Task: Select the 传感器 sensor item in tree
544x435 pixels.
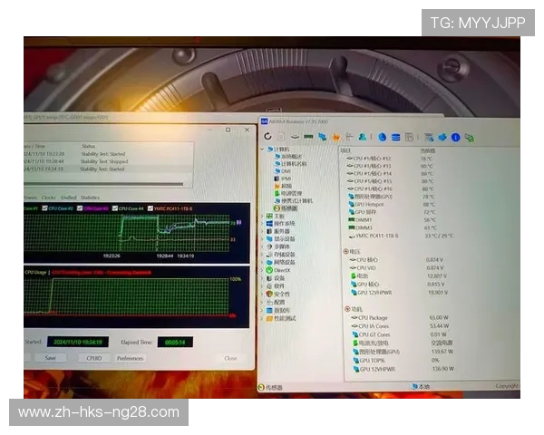Action: coord(288,208)
